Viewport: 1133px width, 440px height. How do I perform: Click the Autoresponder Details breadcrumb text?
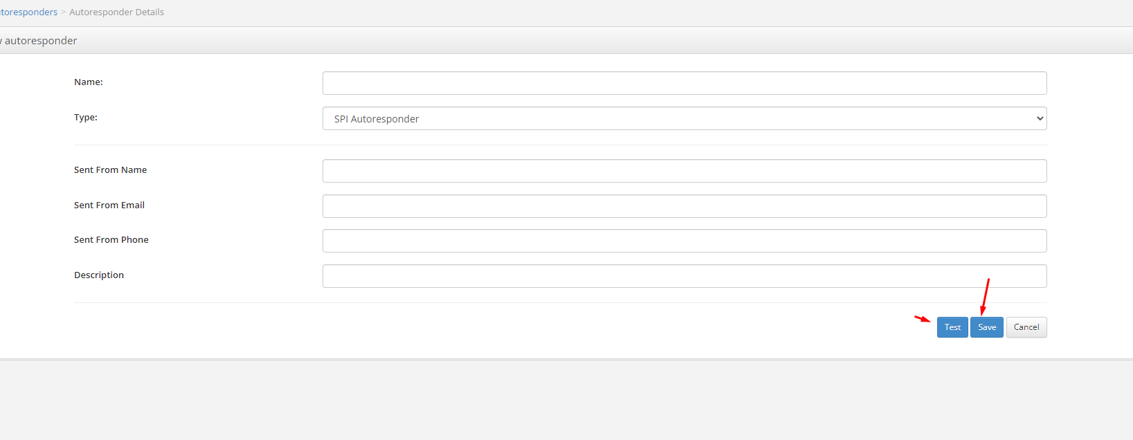point(116,12)
